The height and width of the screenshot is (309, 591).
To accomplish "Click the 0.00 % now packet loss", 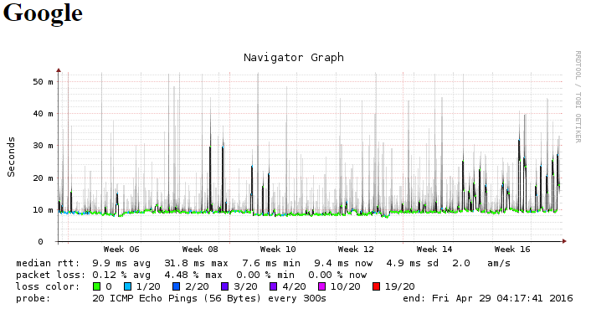I will coord(337,275).
